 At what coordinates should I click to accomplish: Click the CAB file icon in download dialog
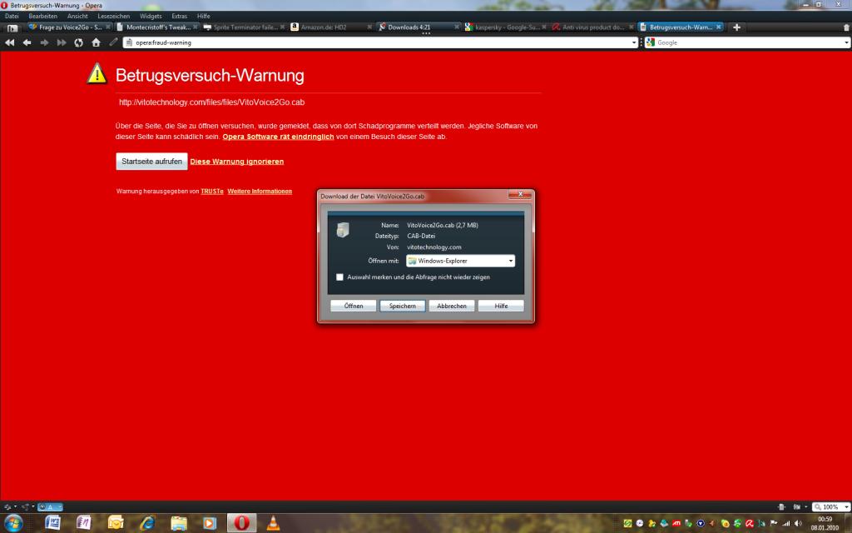[343, 230]
